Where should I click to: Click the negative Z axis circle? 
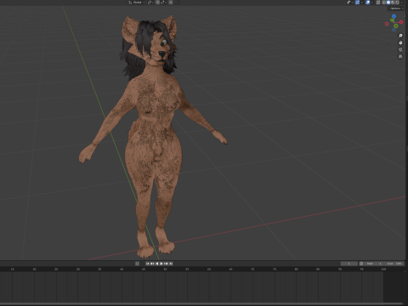(394, 30)
